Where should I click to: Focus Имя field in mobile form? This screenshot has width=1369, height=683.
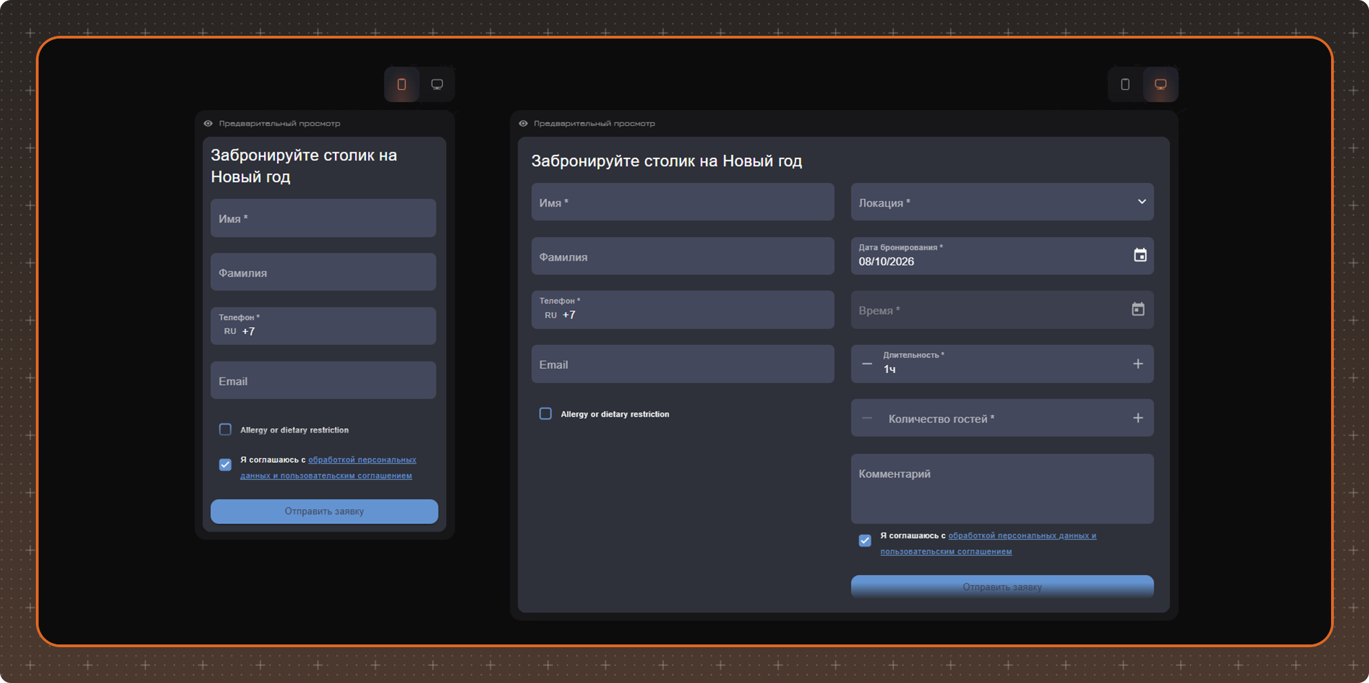[323, 218]
